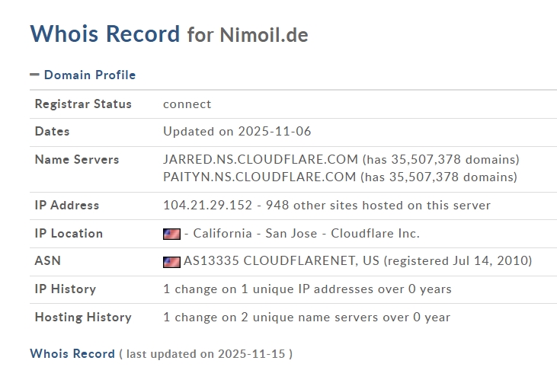Click the US flag icon in IP Location row
The height and width of the screenshot is (367, 557).
[171, 234]
